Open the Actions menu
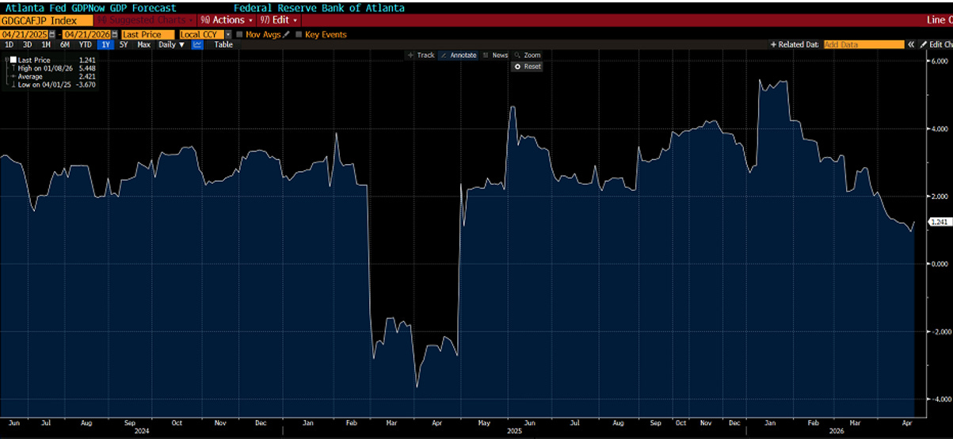 (x=227, y=19)
